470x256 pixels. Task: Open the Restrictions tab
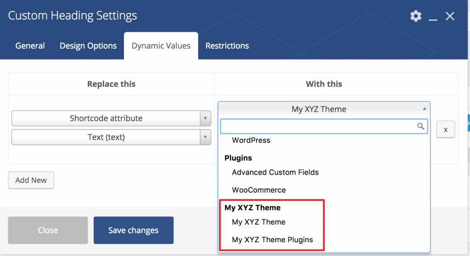point(227,46)
